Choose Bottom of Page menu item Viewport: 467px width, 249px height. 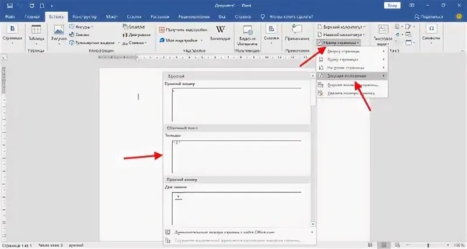tap(352, 60)
